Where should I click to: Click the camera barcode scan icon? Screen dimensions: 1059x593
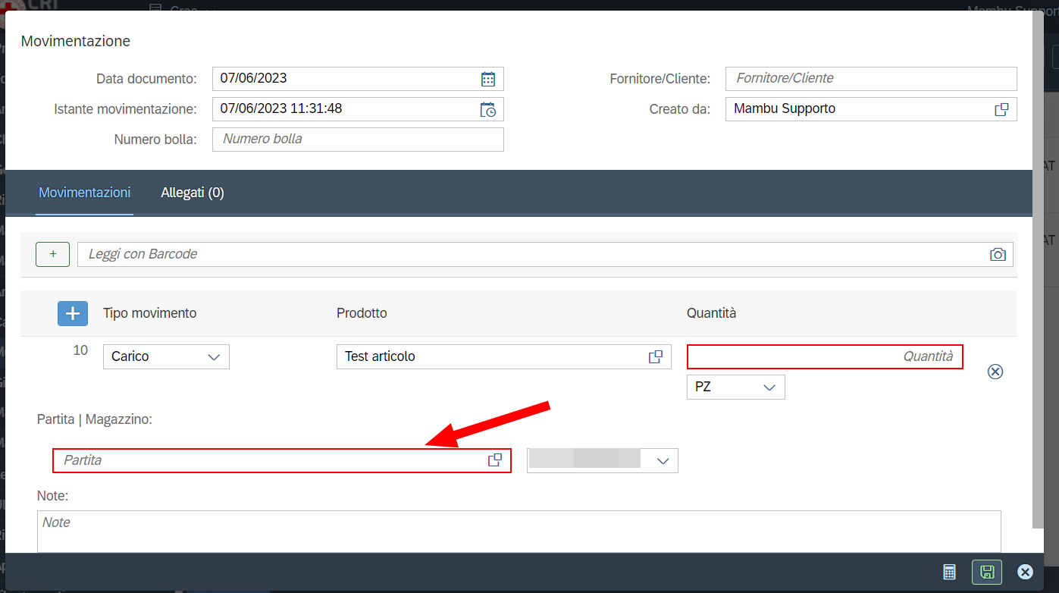click(998, 255)
